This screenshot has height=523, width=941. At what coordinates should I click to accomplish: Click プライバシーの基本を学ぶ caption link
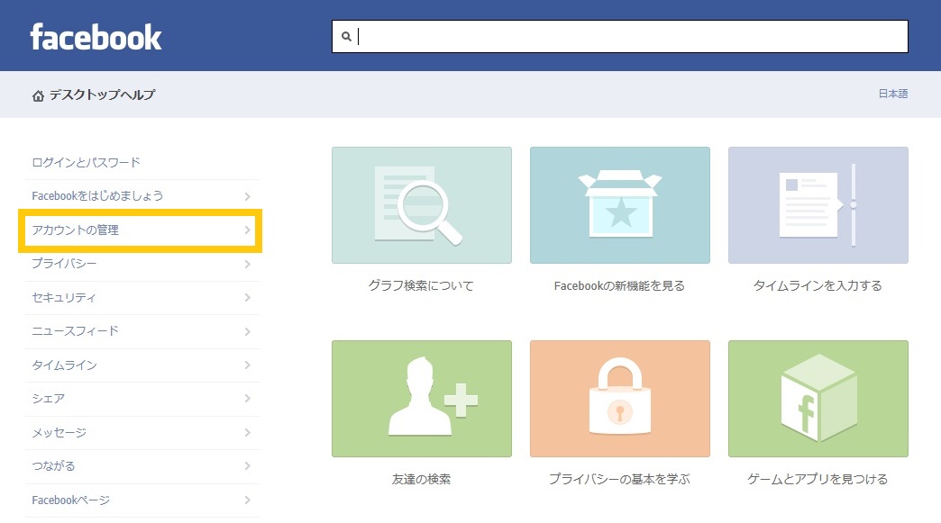[619, 479]
